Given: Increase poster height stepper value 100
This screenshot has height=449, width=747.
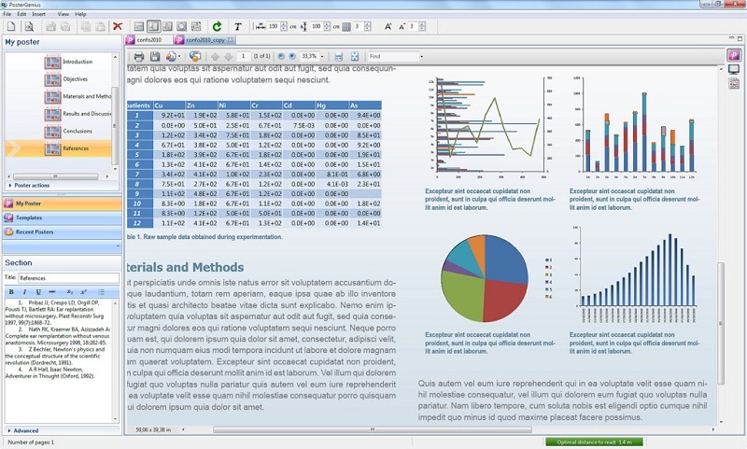Looking at the screenshot, I should pos(328,24).
